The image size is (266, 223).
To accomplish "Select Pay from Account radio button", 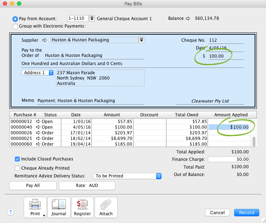I will point(15,19).
